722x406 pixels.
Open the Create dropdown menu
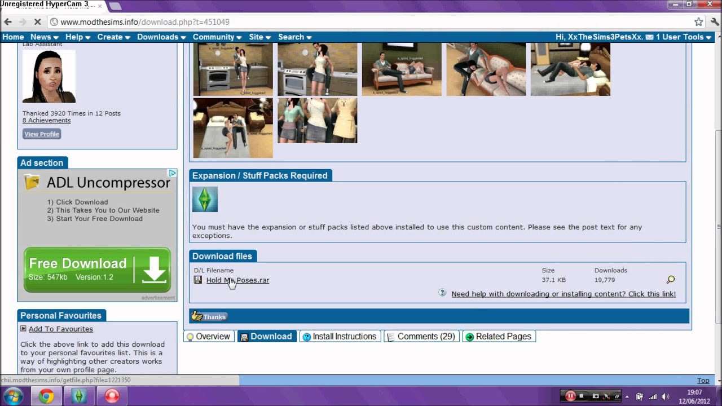tap(113, 37)
